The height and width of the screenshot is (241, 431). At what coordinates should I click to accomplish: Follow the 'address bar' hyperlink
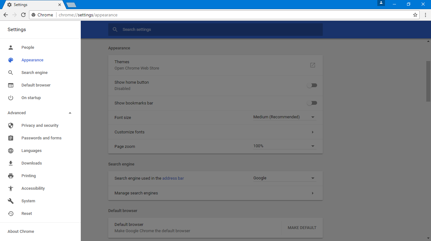[x=173, y=178]
